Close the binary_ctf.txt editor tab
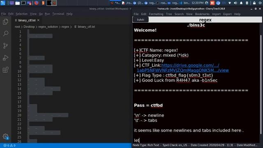The height and width of the screenshot is (148, 263). coord(38,20)
